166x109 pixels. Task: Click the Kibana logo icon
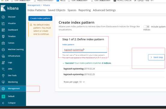pos(3,8)
